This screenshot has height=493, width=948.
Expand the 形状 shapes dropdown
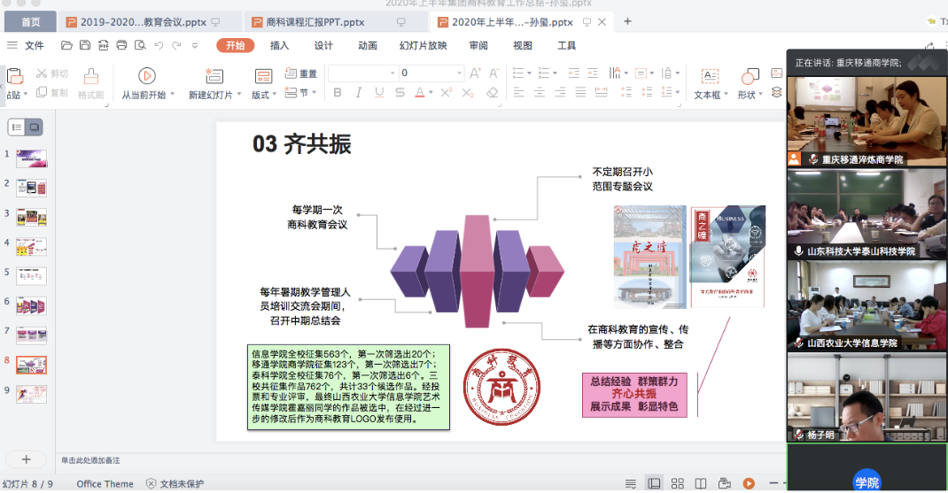click(x=761, y=95)
